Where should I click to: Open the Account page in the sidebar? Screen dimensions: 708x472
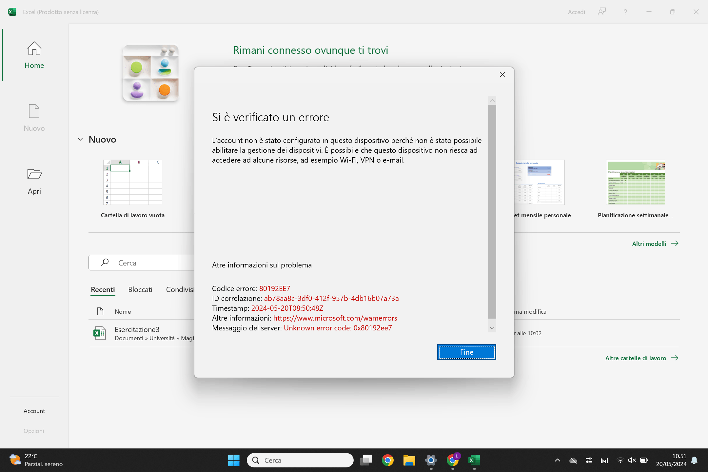34,411
